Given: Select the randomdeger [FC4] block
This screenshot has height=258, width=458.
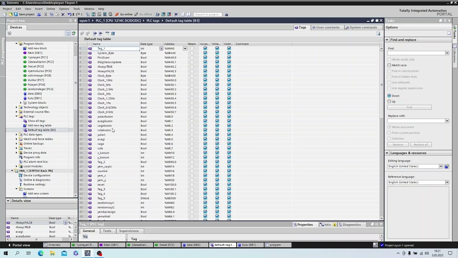Looking at the screenshot, I should point(40,89).
